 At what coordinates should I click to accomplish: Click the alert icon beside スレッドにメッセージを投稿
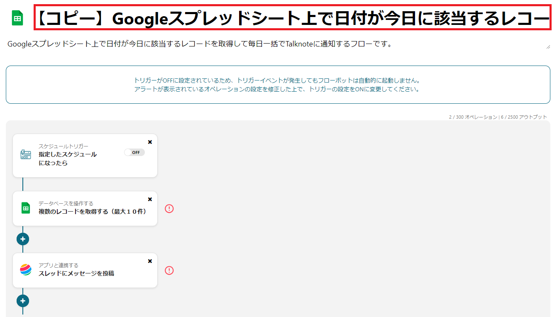(169, 270)
